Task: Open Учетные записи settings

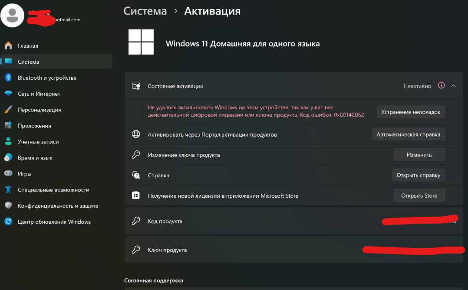Action: pyautogui.click(x=56, y=142)
